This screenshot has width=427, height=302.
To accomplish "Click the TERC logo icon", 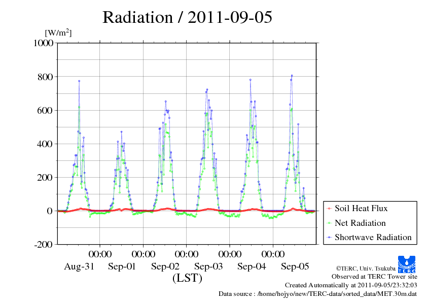I will point(407,264).
